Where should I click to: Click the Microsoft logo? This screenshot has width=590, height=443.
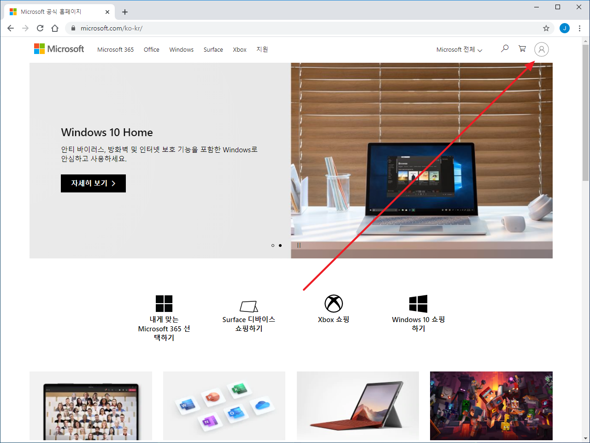click(x=59, y=49)
